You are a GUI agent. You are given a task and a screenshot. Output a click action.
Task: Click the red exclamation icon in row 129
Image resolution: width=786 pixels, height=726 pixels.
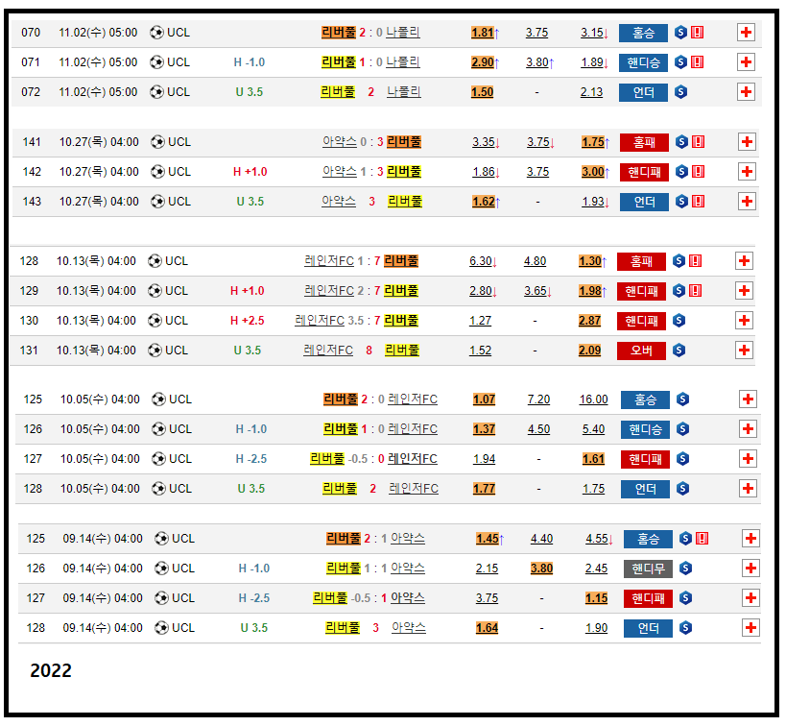pos(695,291)
